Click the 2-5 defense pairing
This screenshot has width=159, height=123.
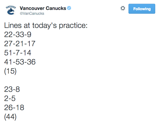click(10, 98)
